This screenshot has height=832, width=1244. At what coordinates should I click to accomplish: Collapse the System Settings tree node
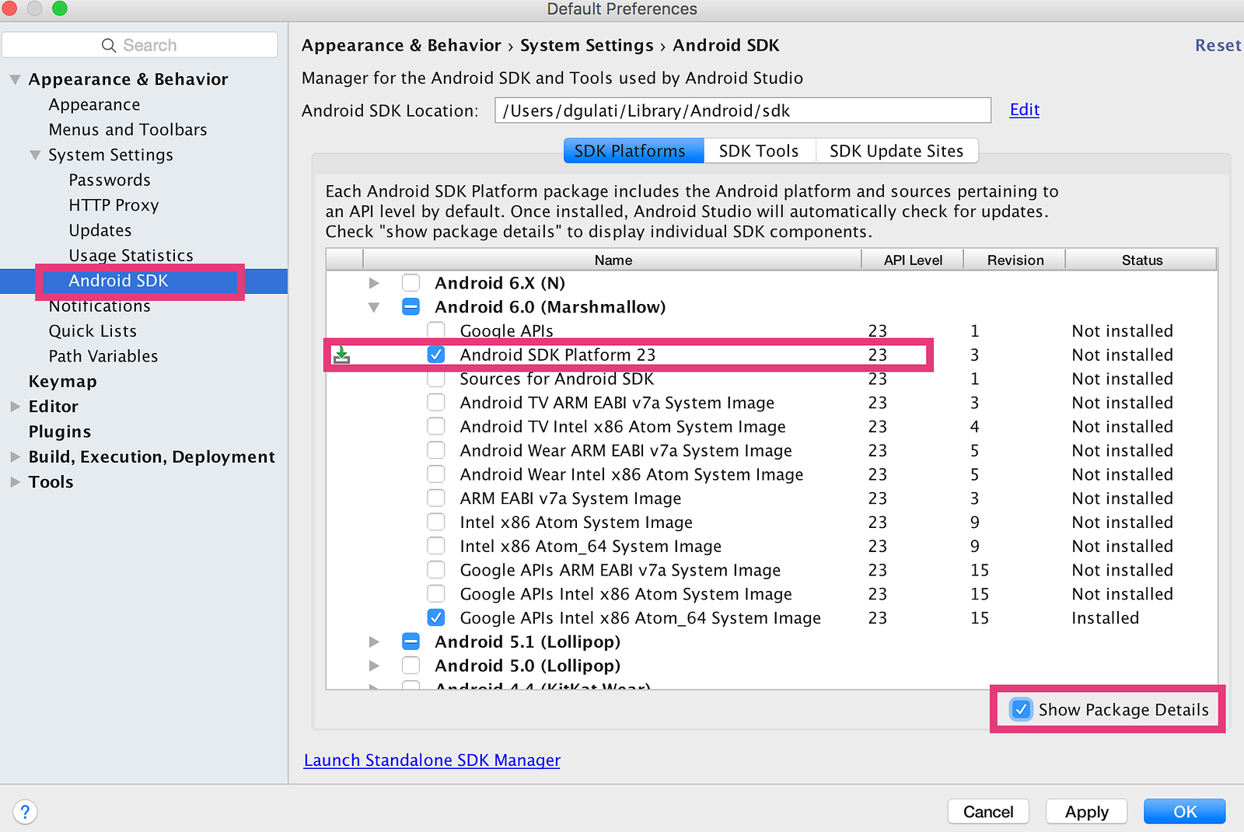coord(35,155)
